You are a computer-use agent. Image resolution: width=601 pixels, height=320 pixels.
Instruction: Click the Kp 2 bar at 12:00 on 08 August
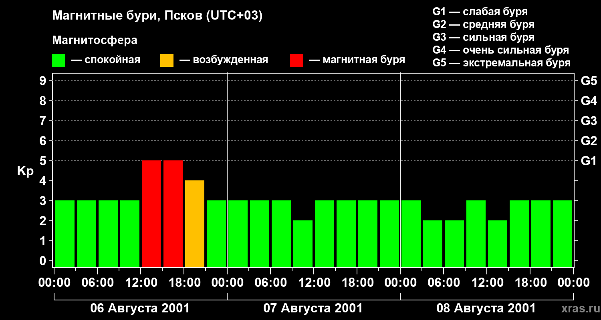[x=498, y=244]
